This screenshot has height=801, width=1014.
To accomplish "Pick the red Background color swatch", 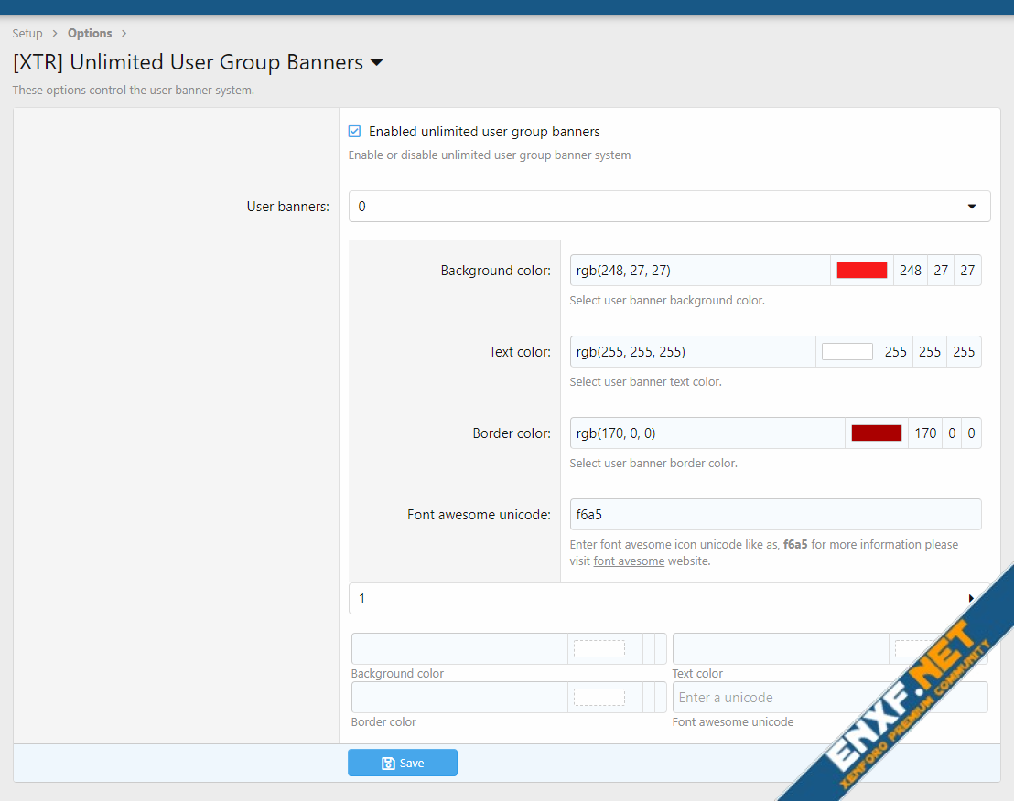I will click(x=861, y=271).
